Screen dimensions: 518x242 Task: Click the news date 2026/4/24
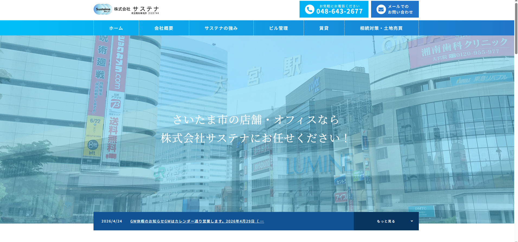point(112,221)
